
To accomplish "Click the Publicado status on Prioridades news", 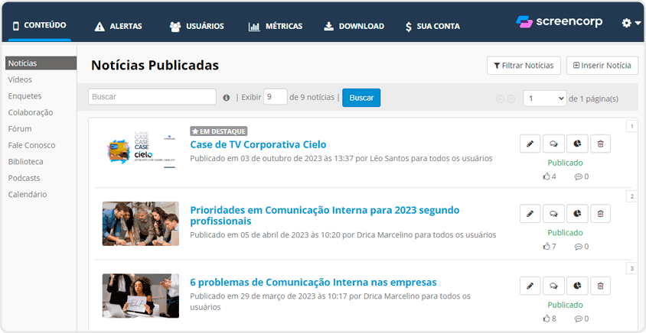I will [x=565, y=233].
